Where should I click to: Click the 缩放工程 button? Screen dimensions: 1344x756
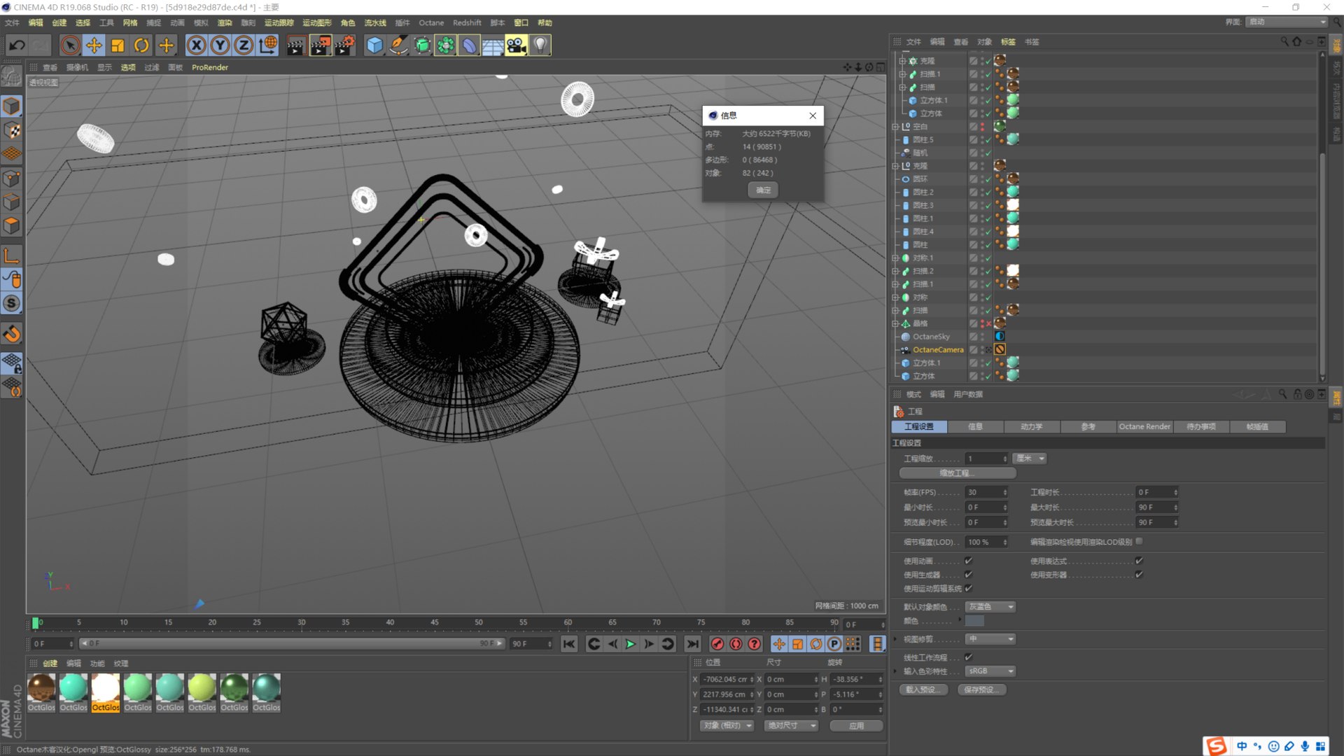pos(957,473)
